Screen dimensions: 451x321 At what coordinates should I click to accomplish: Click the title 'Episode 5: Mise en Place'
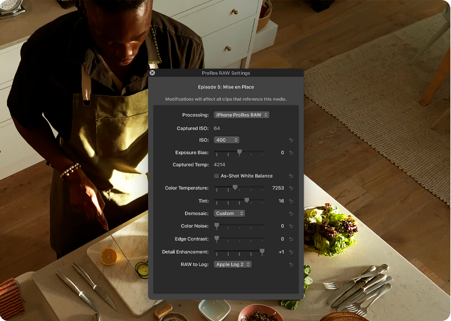[225, 87]
